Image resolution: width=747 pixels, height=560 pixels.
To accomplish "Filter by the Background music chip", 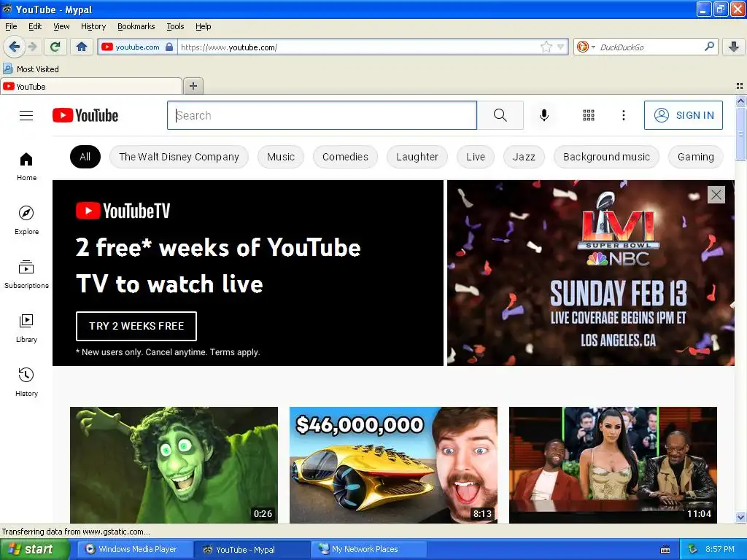I will click(606, 157).
